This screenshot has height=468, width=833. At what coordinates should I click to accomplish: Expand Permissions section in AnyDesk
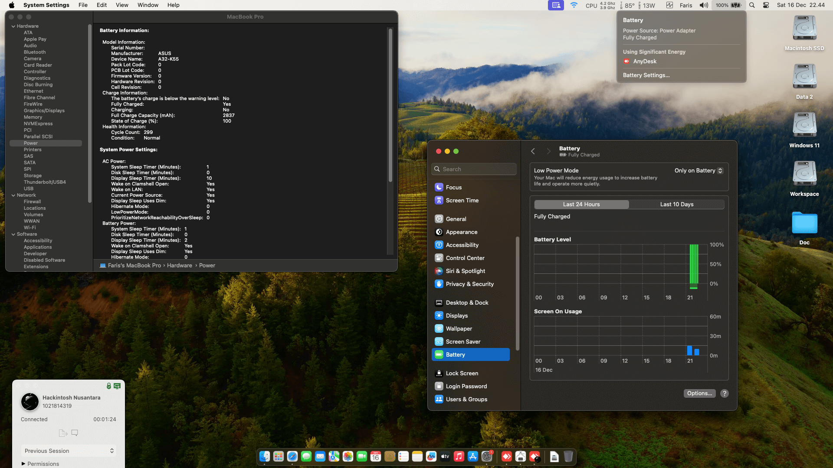[23, 464]
